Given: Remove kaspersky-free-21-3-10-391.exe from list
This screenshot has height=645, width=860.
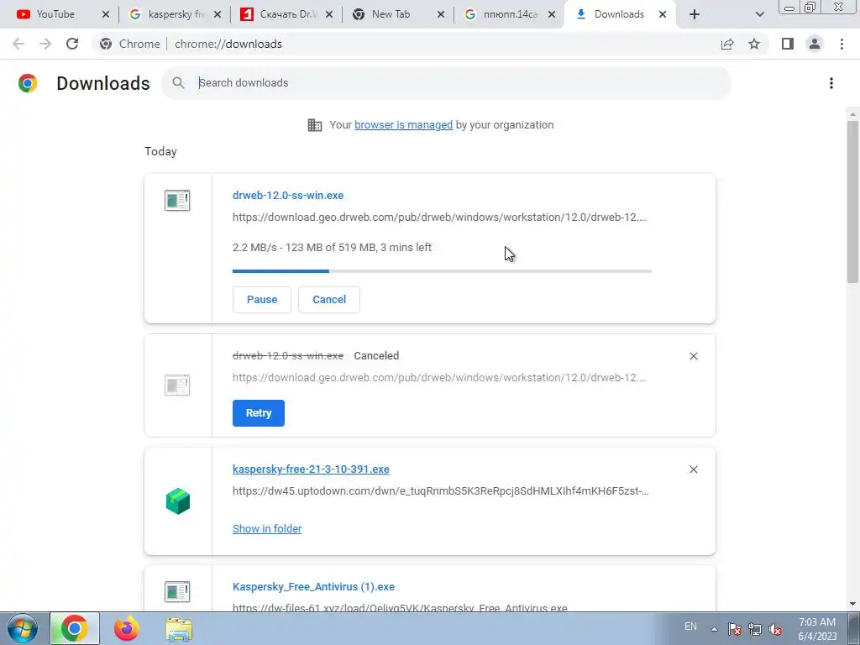Looking at the screenshot, I should click(x=694, y=469).
